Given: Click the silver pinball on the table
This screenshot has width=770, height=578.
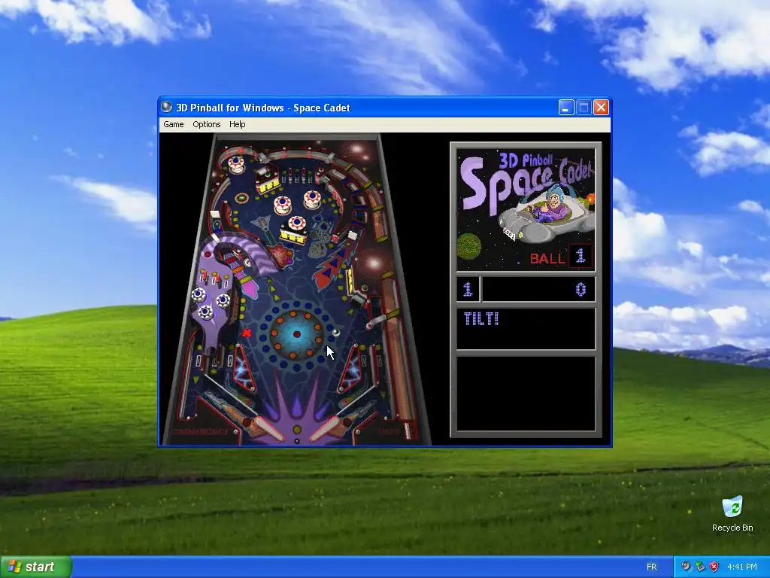Looking at the screenshot, I should tap(336, 333).
